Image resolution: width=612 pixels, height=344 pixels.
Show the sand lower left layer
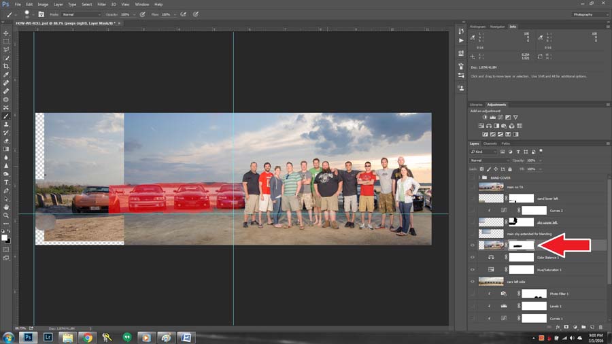(x=473, y=199)
